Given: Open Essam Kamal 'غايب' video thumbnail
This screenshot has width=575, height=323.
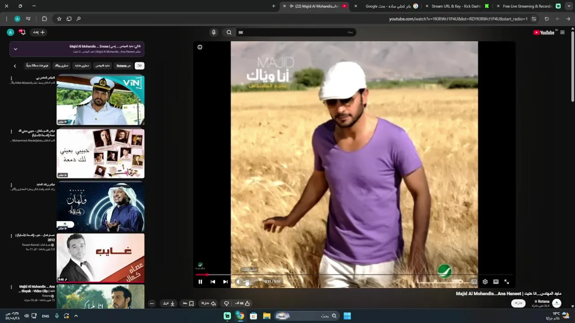Looking at the screenshot, I should click(101, 258).
